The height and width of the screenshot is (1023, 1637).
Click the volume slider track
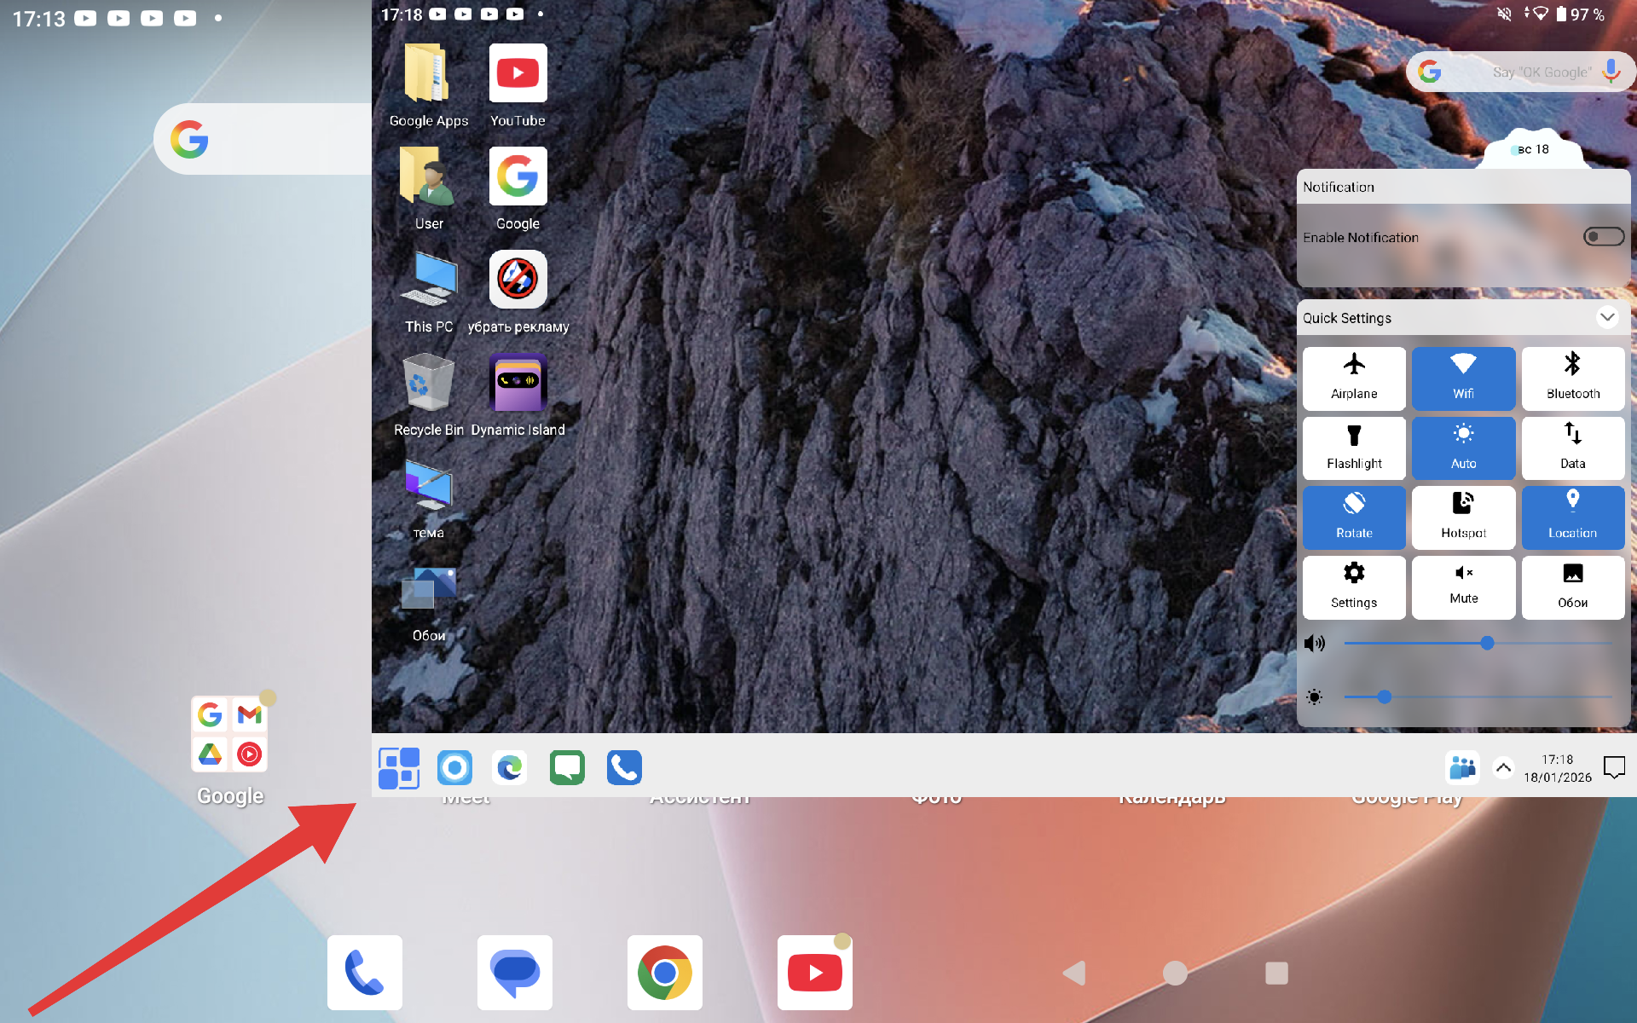pyautogui.click(x=1449, y=644)
